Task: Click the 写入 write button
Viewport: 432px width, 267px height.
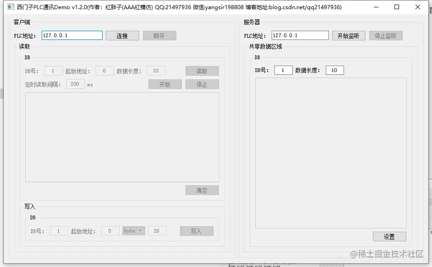Action: [x=197, y=231]
